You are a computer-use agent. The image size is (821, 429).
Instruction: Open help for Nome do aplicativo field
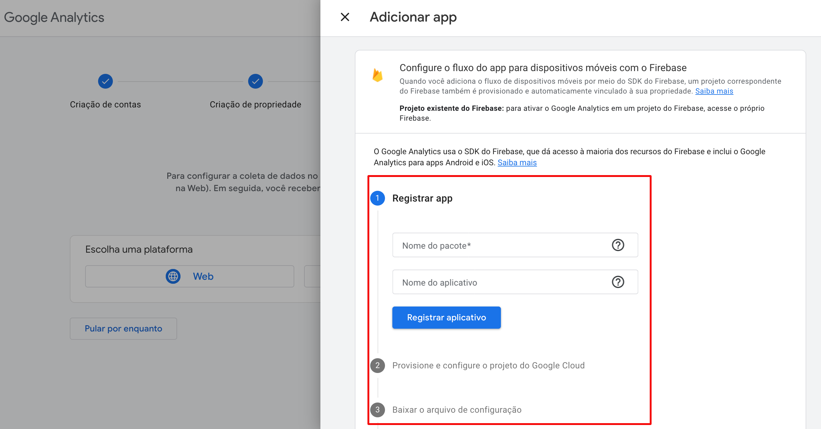tap(618, 282)
